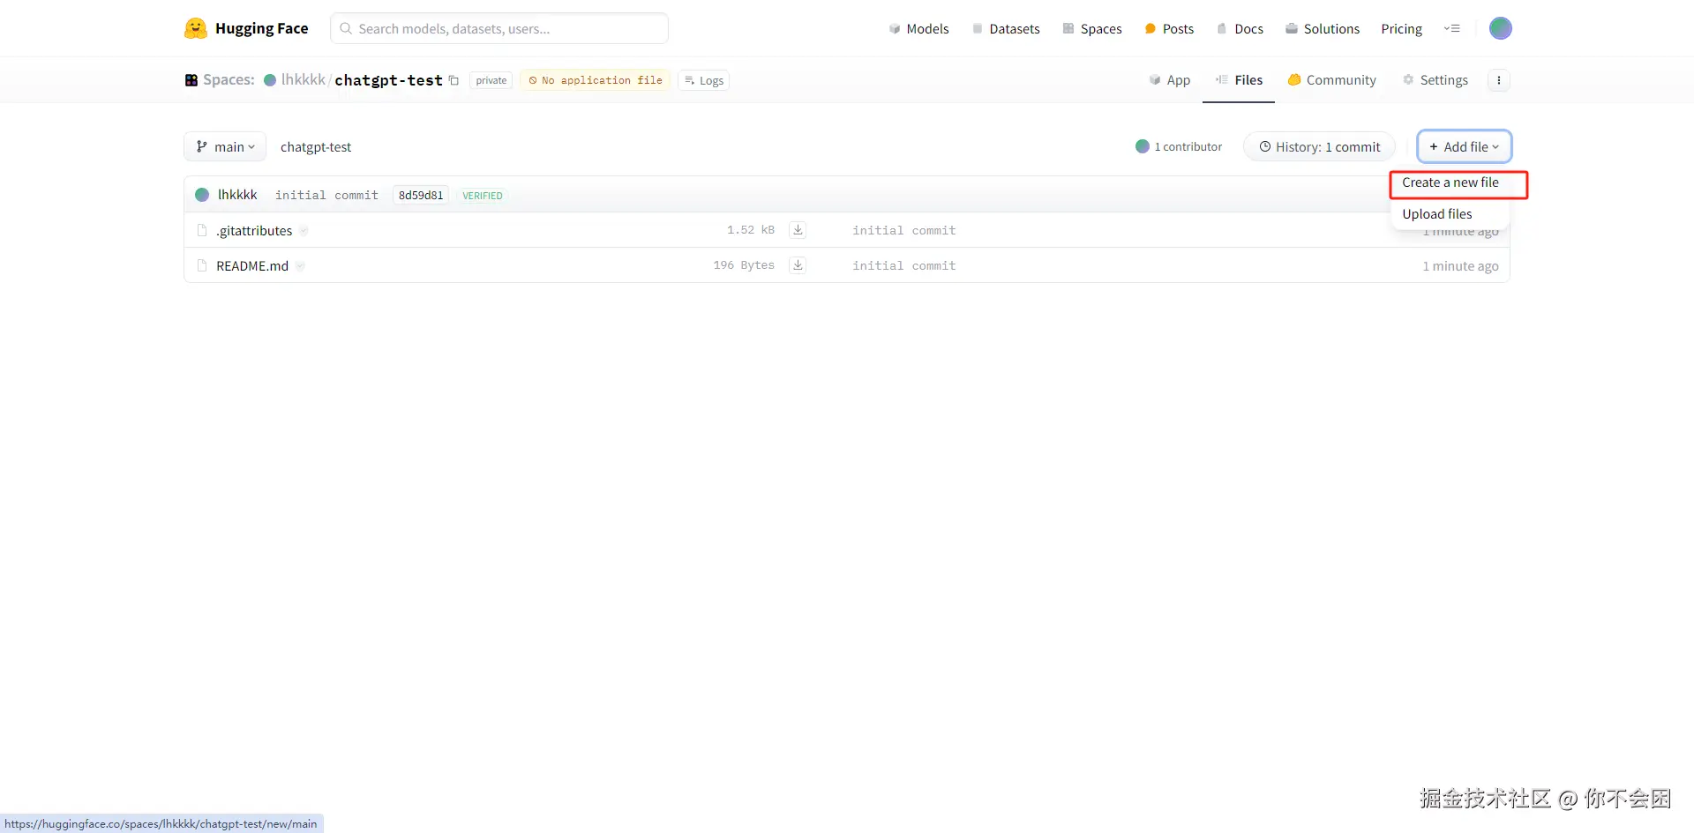Viewport: 1694px width, 833px height.
Task: Switch to the Files tab
Action: point(1239,80)
